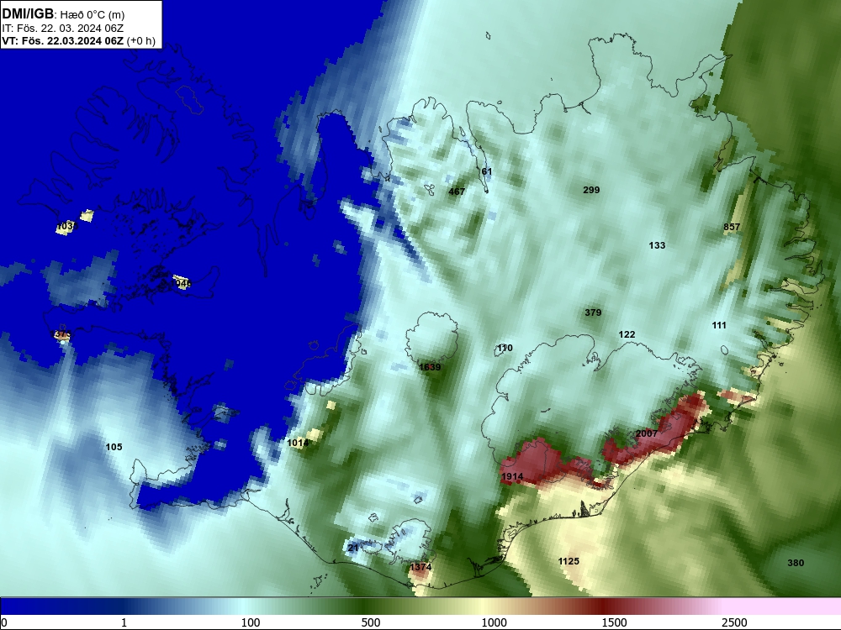This screenshot has width=841, height=630.
Task: Click the 380 value label over sea
Action: click(x=796, y=563)
